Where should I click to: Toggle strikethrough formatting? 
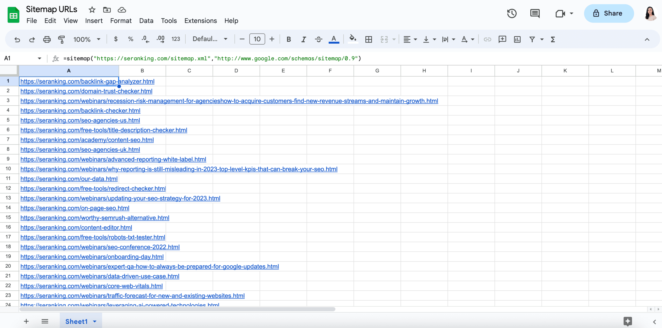point(319,39)
